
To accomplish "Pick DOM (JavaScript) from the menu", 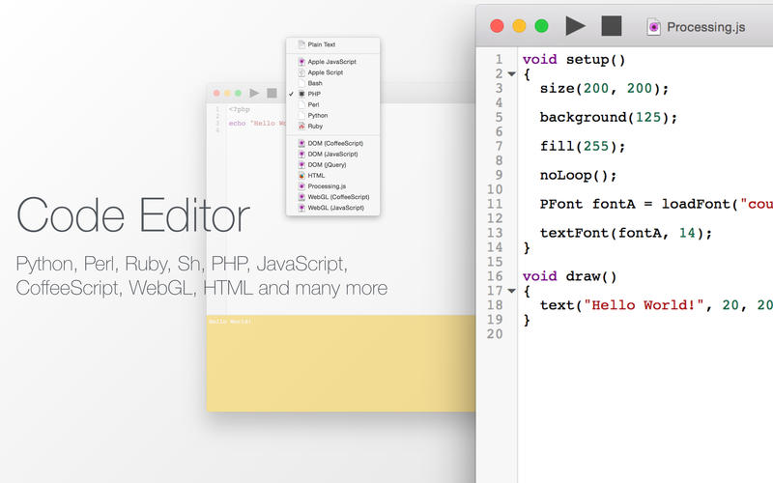I will coord(332,155).
